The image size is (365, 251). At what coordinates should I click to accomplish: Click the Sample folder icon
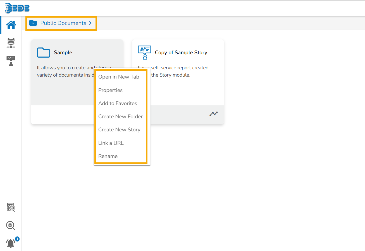click(x=44, y=53)
